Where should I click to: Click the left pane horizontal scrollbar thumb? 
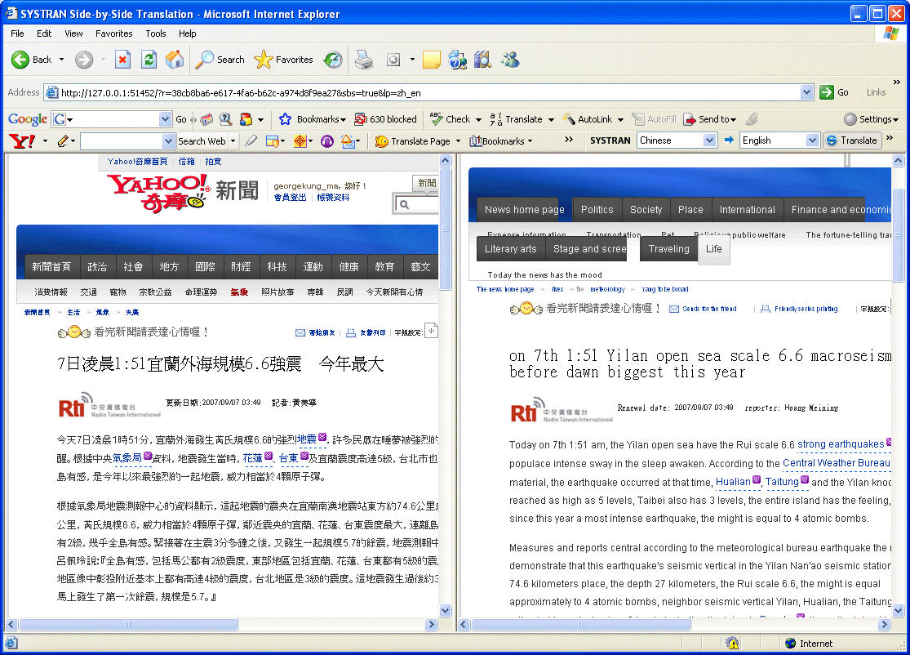pos(128,624)
